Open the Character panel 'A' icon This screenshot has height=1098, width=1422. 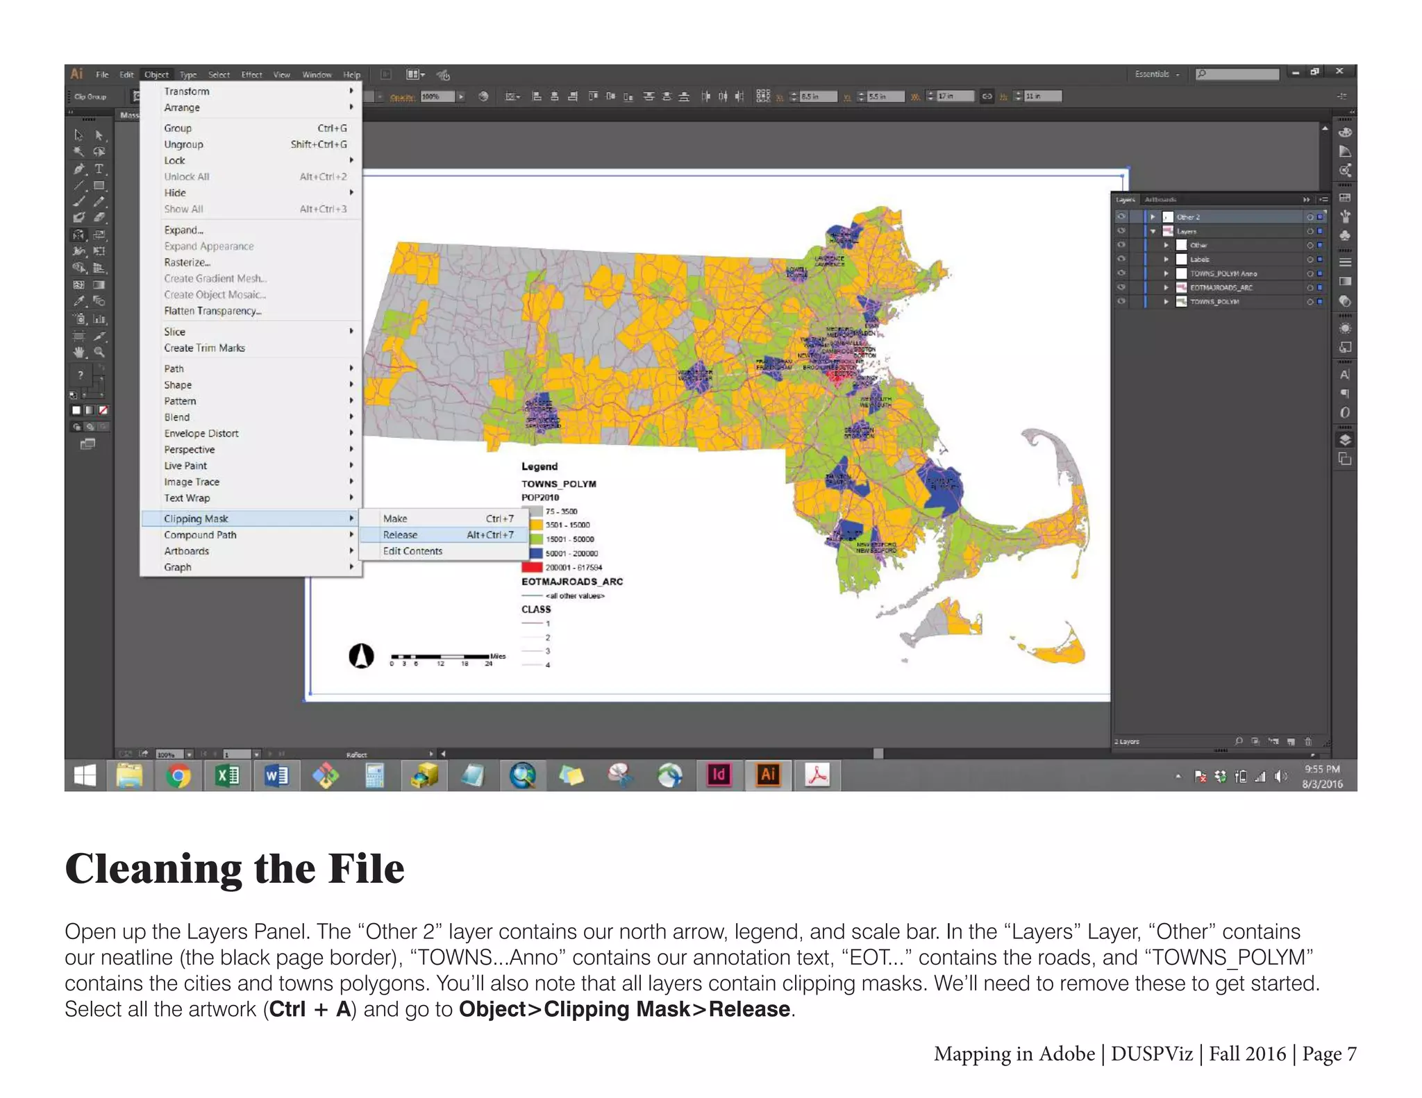tap(1345, 375)
